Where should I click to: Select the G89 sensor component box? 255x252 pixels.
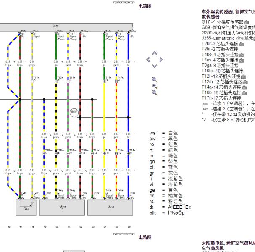pos(26,207)
